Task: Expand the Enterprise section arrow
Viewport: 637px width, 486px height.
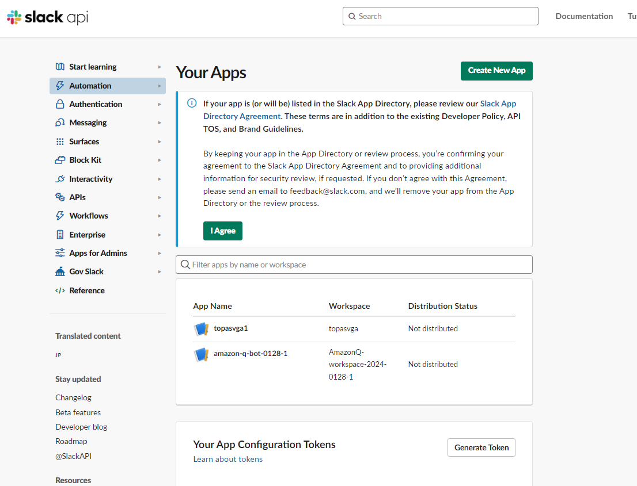Action: [160, 235]
